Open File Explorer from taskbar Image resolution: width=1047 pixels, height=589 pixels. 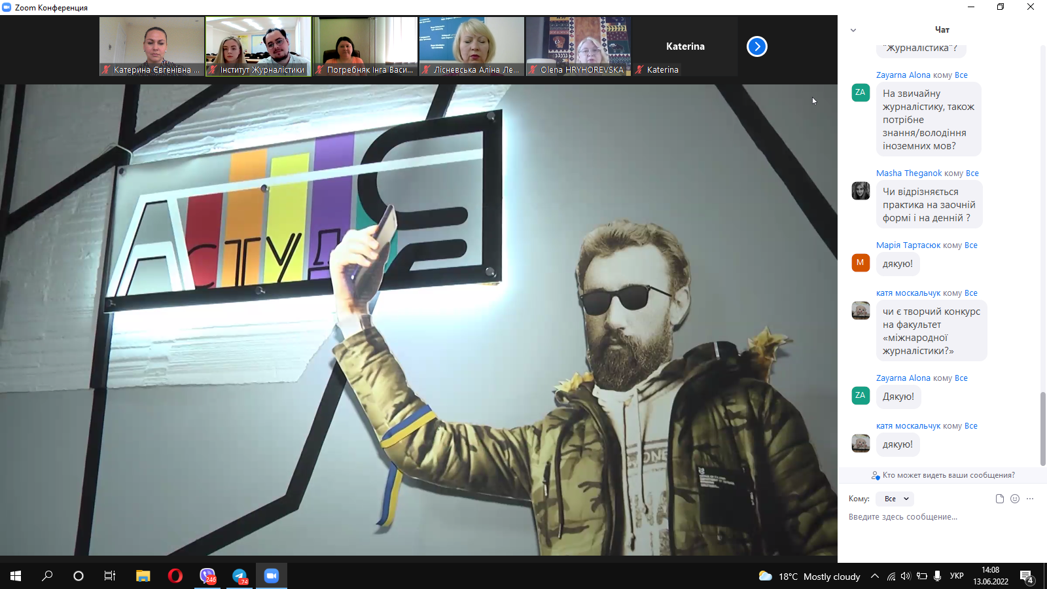(143, 576)
